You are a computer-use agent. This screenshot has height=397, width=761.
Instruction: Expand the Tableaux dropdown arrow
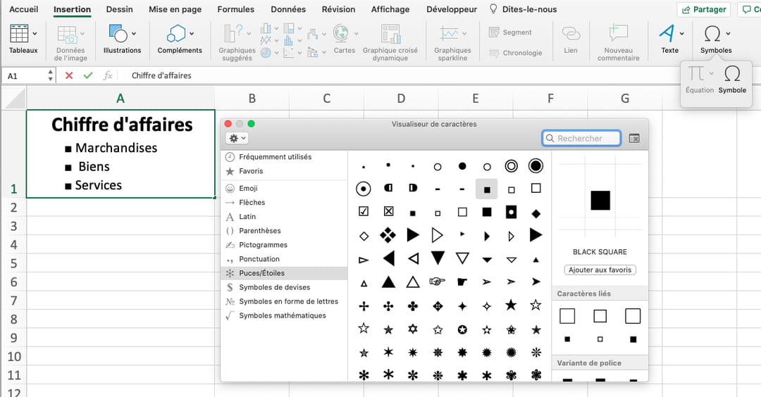tap(35, 34)
